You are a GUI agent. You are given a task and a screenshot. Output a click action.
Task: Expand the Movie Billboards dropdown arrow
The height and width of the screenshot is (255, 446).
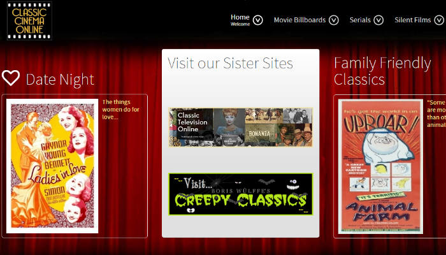pyautogui.click(x=333, y=20)
